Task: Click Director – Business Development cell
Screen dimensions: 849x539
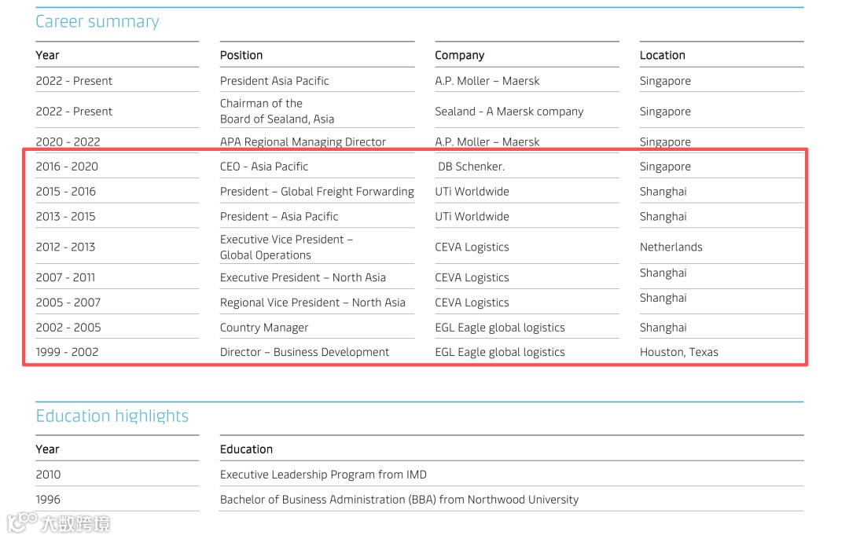Action: coord(304,352)
